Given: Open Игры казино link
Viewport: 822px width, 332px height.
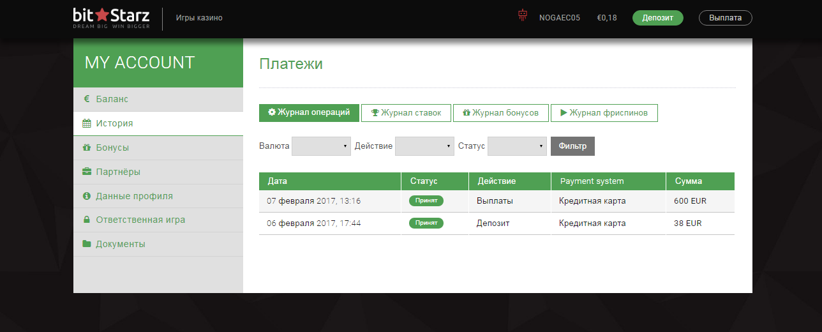Looking at the screenshot, I should coord(199,18).
